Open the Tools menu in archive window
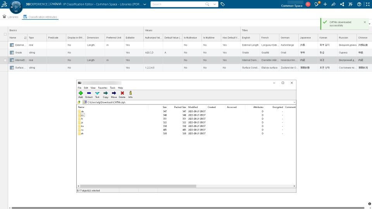 coord(112,88)
